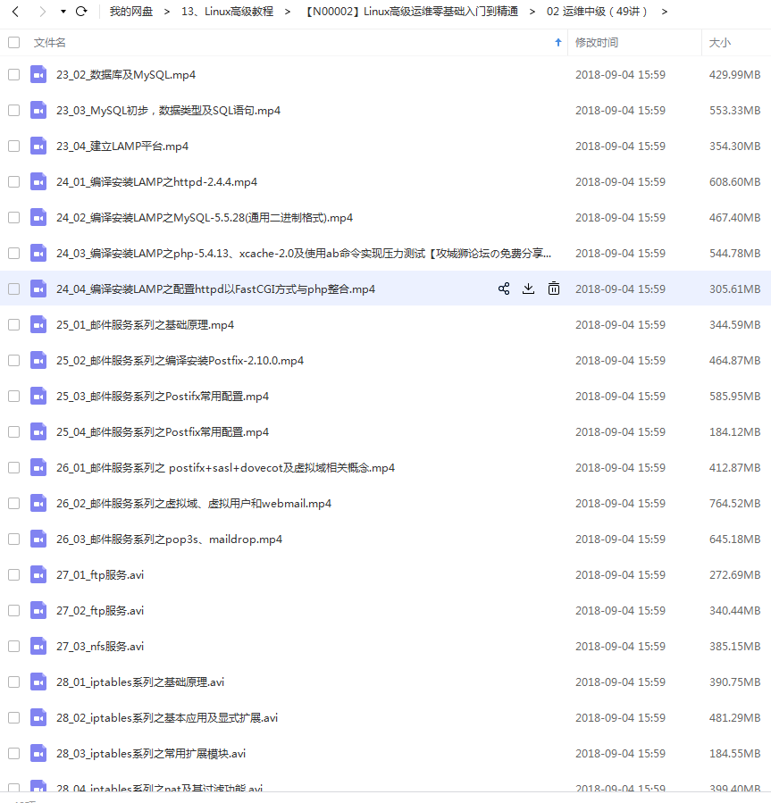The width and height of the screenshot is (771, 803).
Task: Open 27_03_nfs服务.avi
Action: pos(100,647)
